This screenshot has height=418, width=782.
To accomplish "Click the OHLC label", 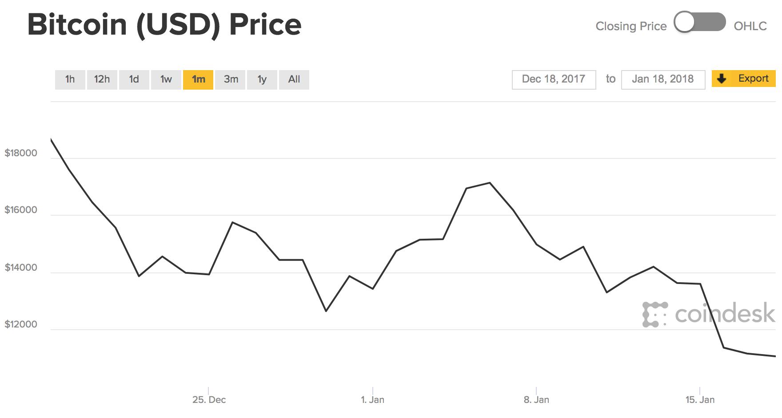I will click(x=750, y=26).
